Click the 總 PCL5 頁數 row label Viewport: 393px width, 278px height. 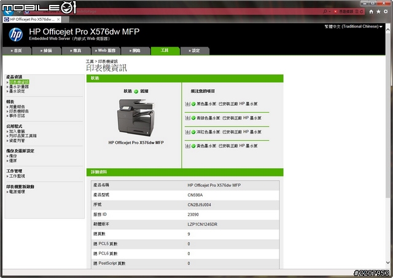click(106, 244)
